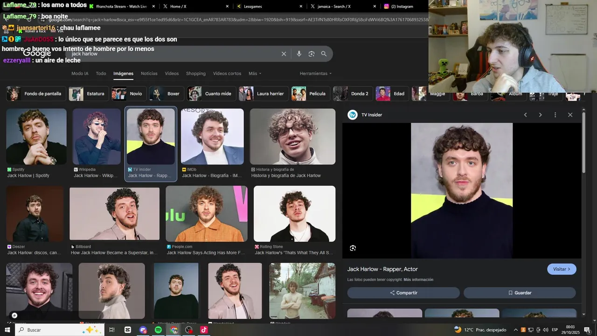This screenshot has width=597, height=336.
Task: Open TikTok from the taskbar
Action: (x=204, y=330)
